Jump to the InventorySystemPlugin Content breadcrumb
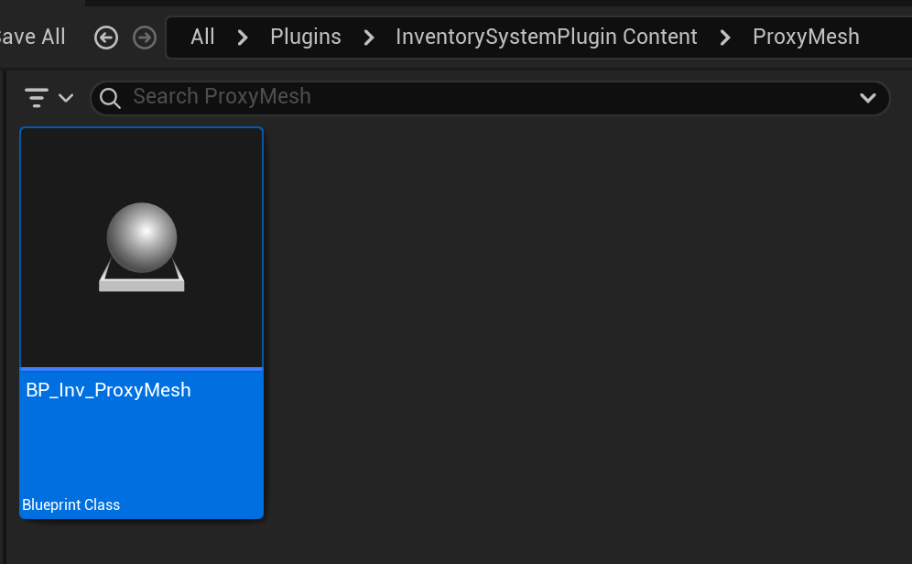The height and width of the screenshot is (564, 912). 546,37
